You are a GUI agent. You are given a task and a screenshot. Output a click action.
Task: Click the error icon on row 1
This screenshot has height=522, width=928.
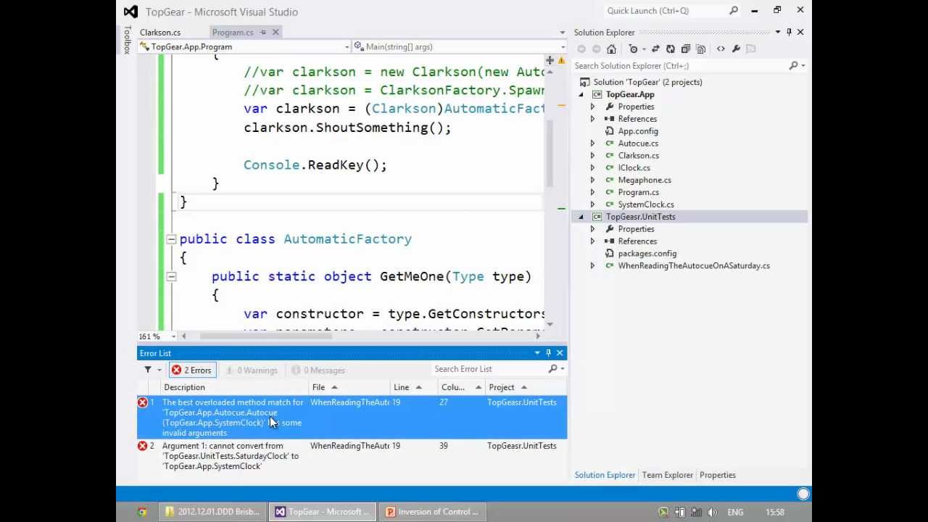143,402
